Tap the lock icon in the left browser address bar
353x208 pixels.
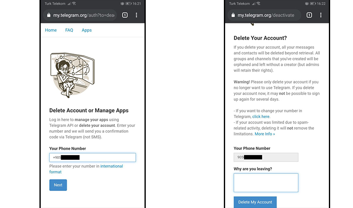pyautogui.click(x=49, y=15)
